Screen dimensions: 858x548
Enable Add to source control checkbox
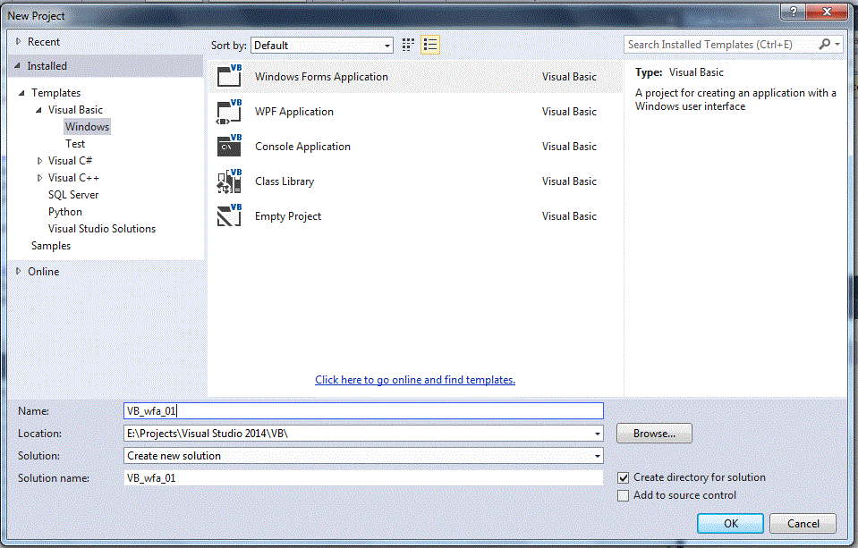pyautogui.click(x=623, y=495)
